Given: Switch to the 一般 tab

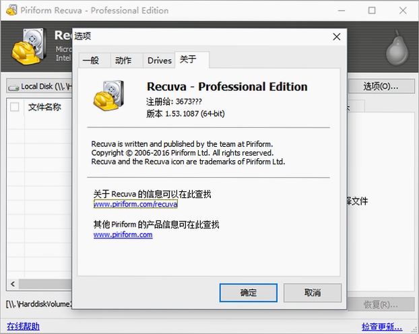Looking at the screenshot, I should (x=94, y=61).
